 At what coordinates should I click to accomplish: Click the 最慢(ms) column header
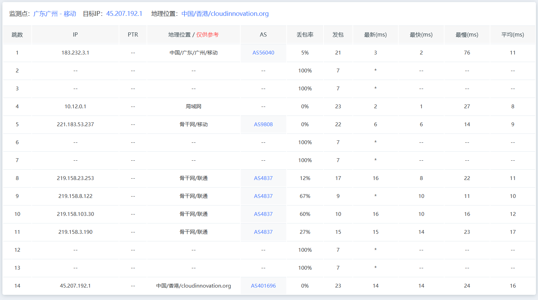pyautogui.click(x=467, y=35)
